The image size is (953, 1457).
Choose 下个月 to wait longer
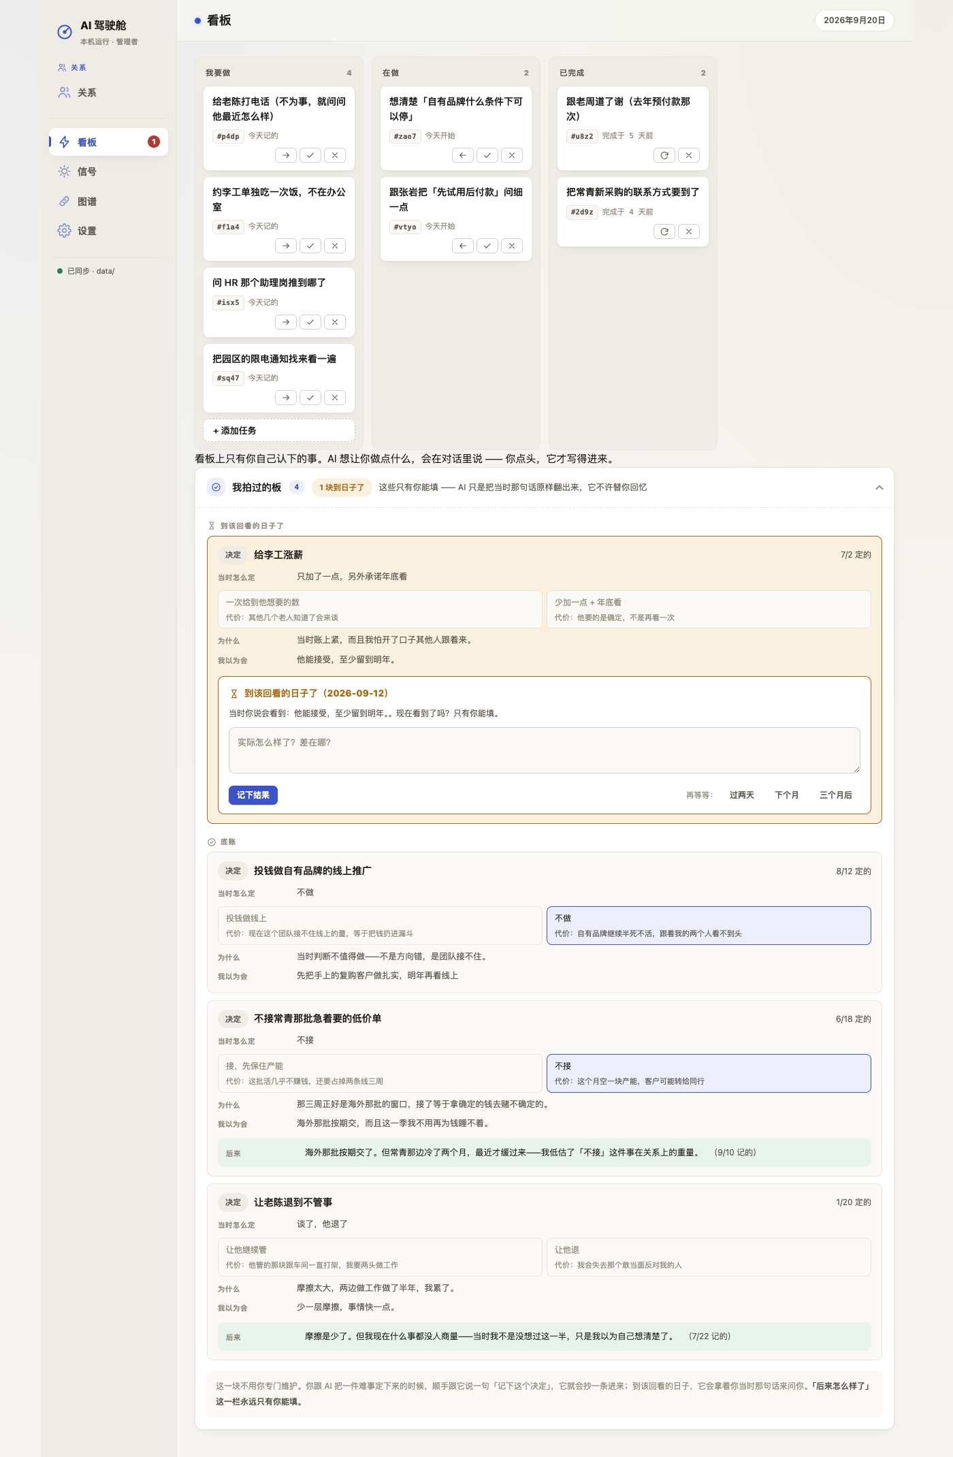coord(787,795)
